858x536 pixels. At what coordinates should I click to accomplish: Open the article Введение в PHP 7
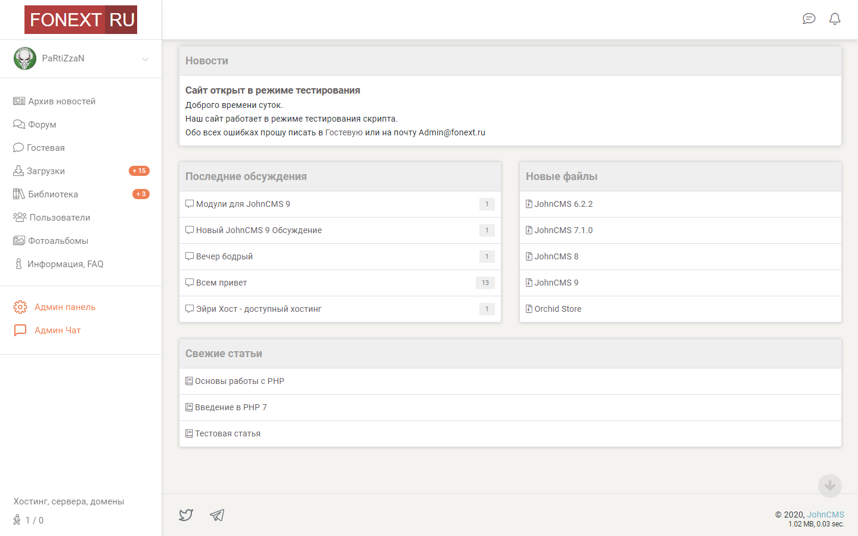click(x=231, y=407)
